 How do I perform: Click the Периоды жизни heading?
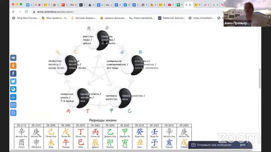pos(102,120)
